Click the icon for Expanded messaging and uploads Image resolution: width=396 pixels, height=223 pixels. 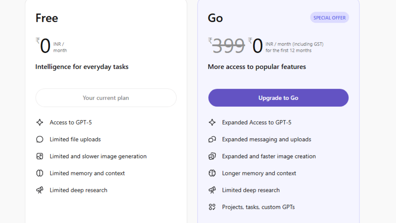[x=212, y=139]
